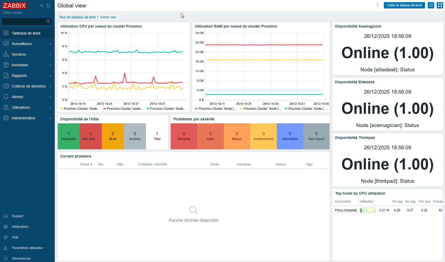Expand the Utilisateurs menu chevron
The image size is (445, 262).
click(x=50, y=107)
